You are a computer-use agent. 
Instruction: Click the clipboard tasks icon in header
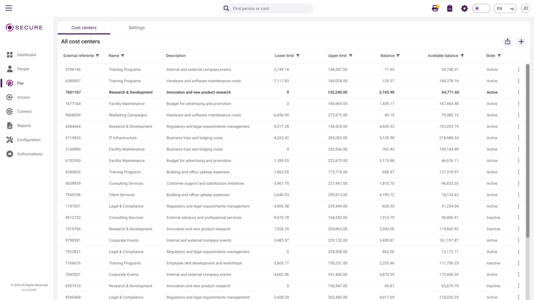450,8
